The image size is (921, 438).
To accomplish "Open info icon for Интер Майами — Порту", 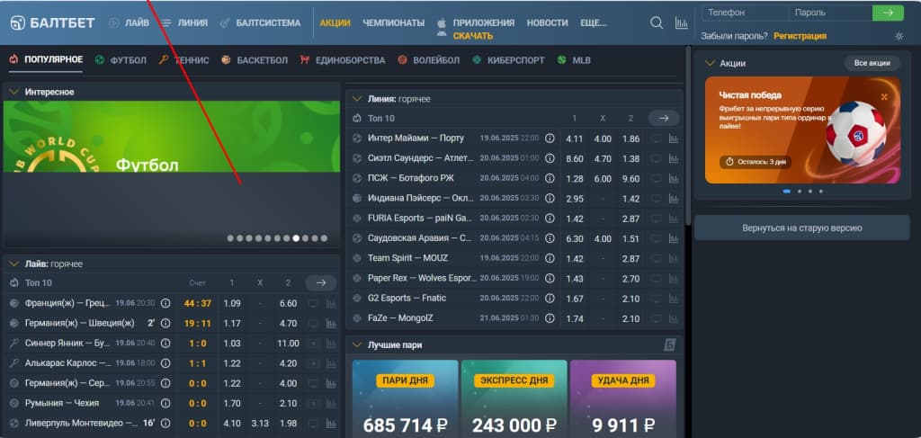I will (x=550, y=139).
